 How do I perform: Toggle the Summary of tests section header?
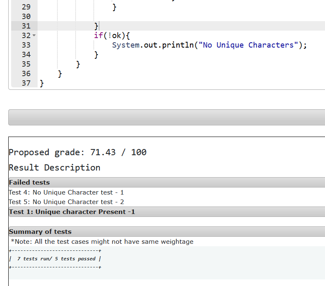[x=167, y=232]
